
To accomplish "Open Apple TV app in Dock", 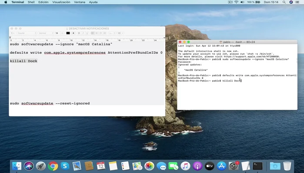I will point(209,166).
